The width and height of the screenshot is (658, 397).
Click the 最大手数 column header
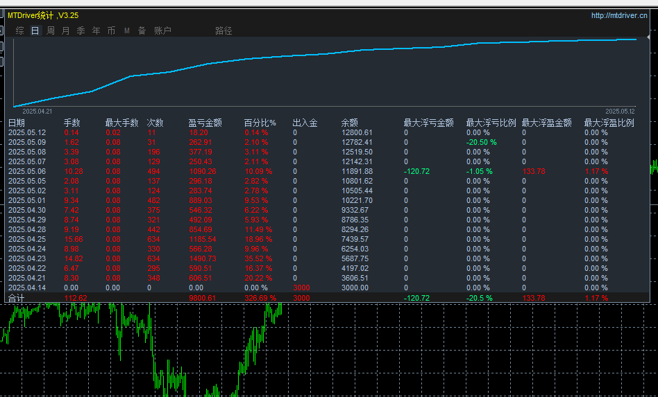click(121, 123)
